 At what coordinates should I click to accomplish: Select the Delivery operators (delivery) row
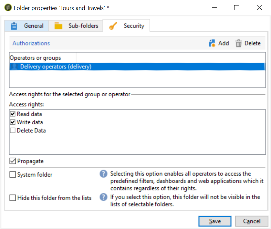pos(56,67)
